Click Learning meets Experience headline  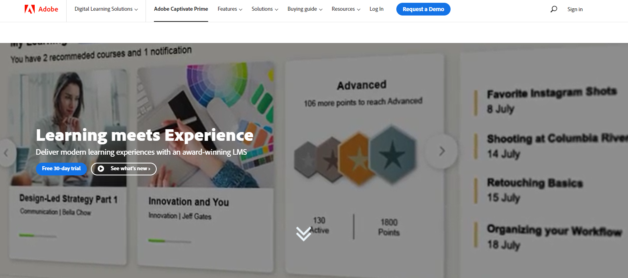tap(145, 135)
